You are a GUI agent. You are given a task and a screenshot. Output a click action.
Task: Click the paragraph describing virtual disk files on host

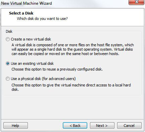coord(72,49)
